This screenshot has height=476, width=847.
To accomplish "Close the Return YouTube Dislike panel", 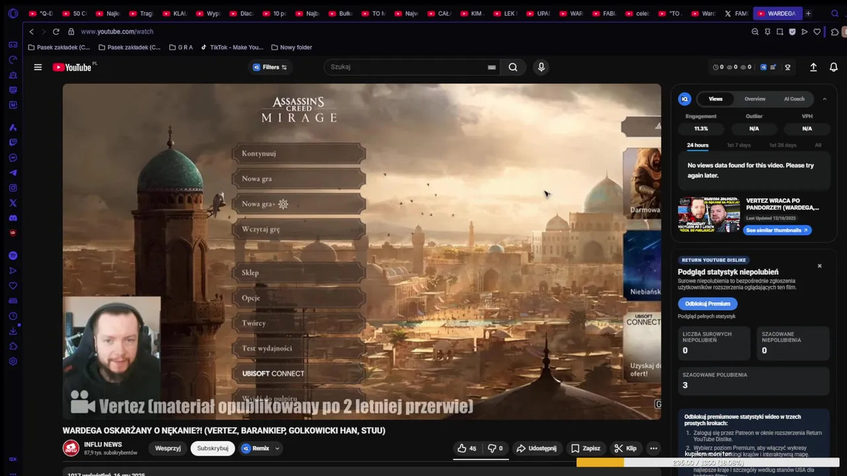I will [x=819, y=266].
